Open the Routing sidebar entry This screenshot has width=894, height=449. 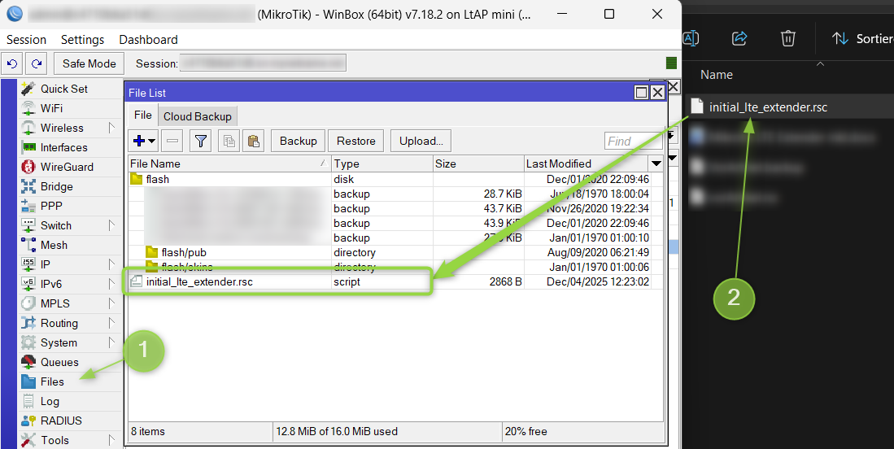click(x=59, y=323)
